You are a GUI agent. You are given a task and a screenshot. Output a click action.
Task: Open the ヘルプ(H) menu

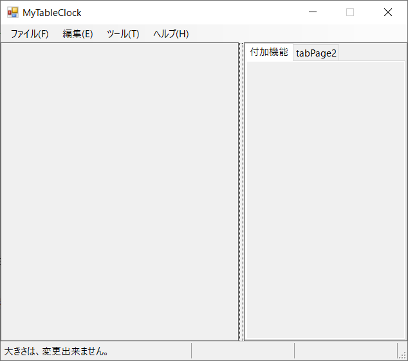tap(171, 34)
